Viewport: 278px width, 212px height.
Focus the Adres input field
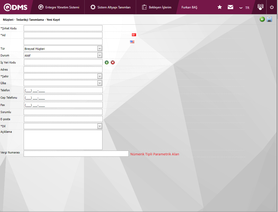click(x=63, y=70)
